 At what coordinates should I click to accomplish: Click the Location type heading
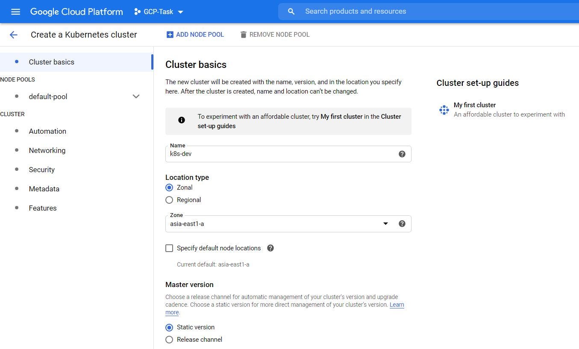187,177
